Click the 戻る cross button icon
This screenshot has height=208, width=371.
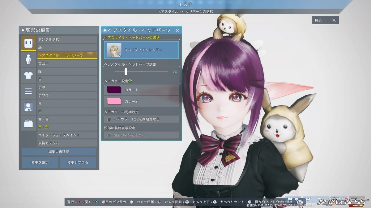[x=96, y=202]
